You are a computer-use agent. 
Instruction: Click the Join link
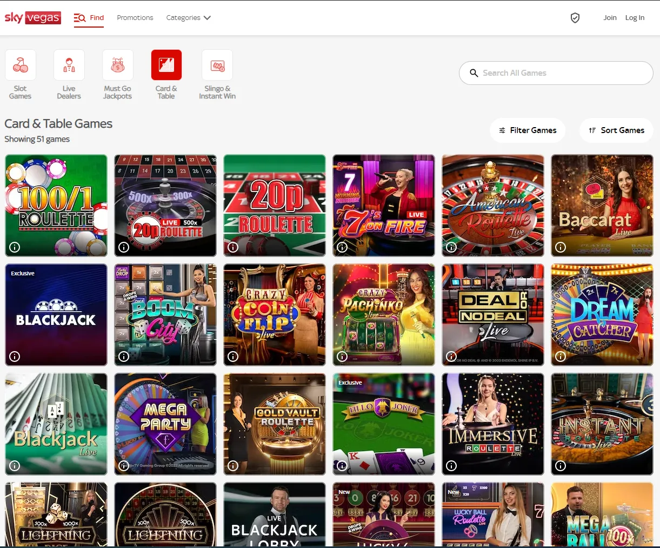click(x=610, y=18)
